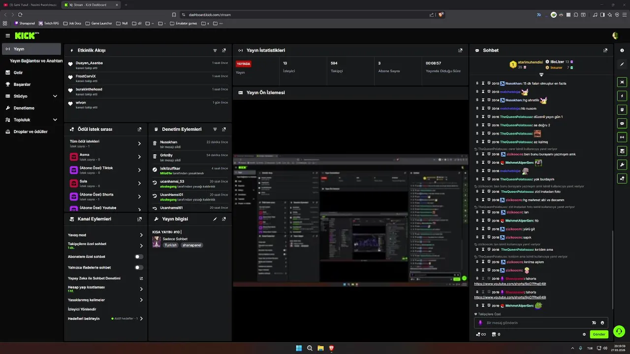Click the Turkish language tag
630x354 pixels.
pos(170,245)
